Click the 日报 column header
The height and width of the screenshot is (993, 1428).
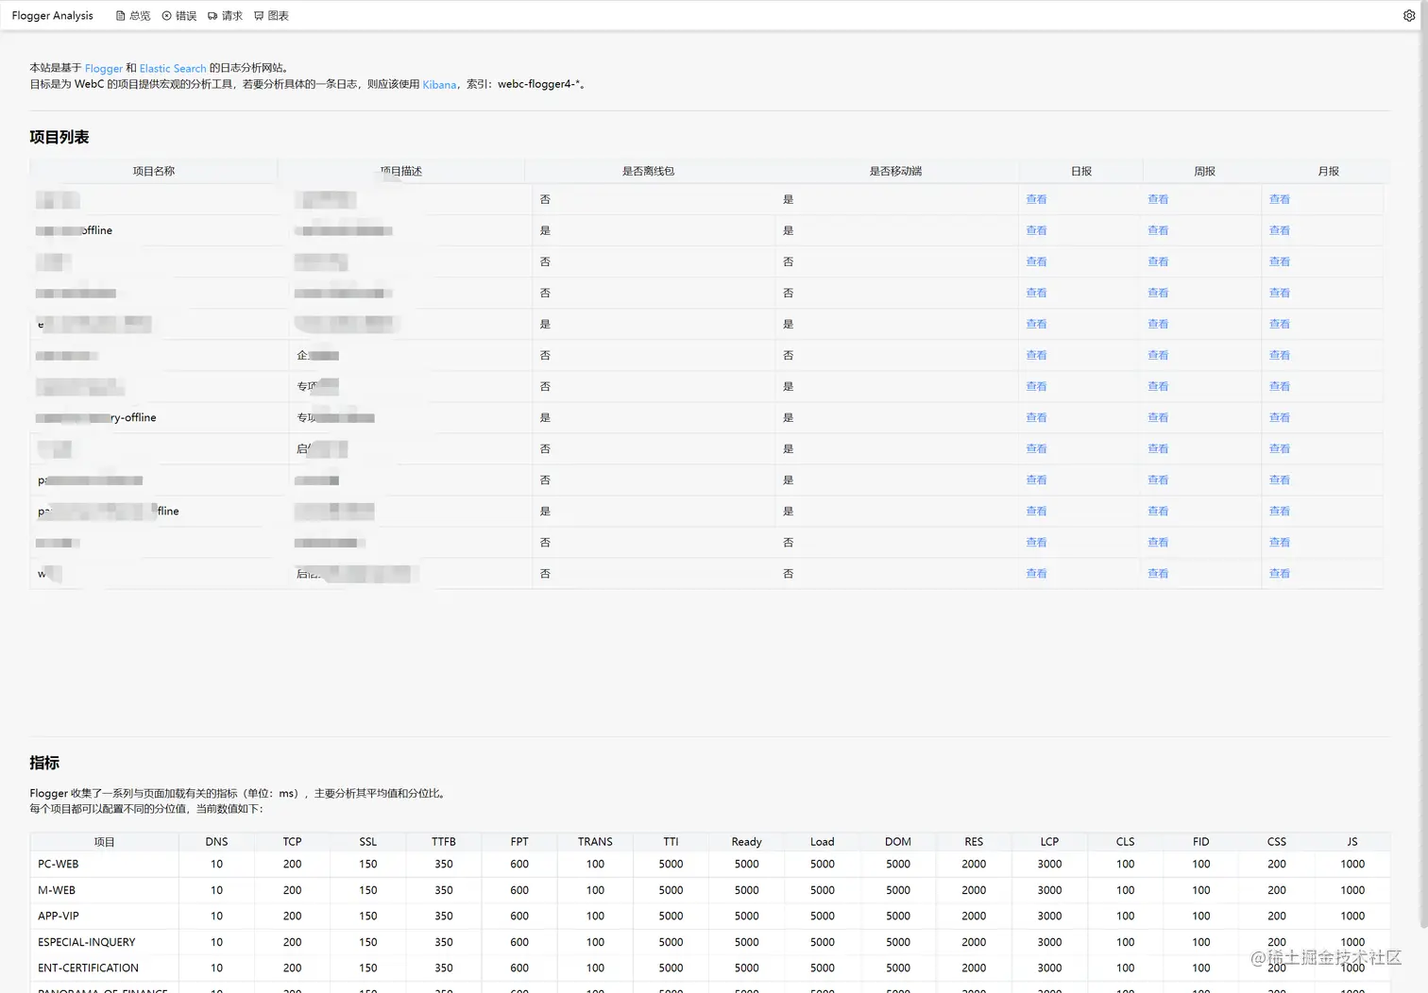(1081, 172)
